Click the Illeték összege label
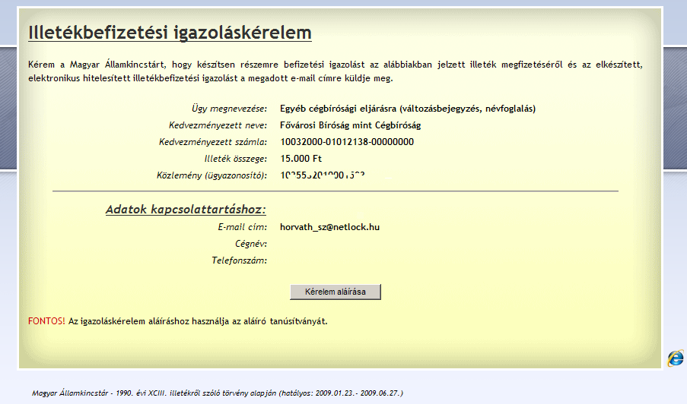 [235, 158]
